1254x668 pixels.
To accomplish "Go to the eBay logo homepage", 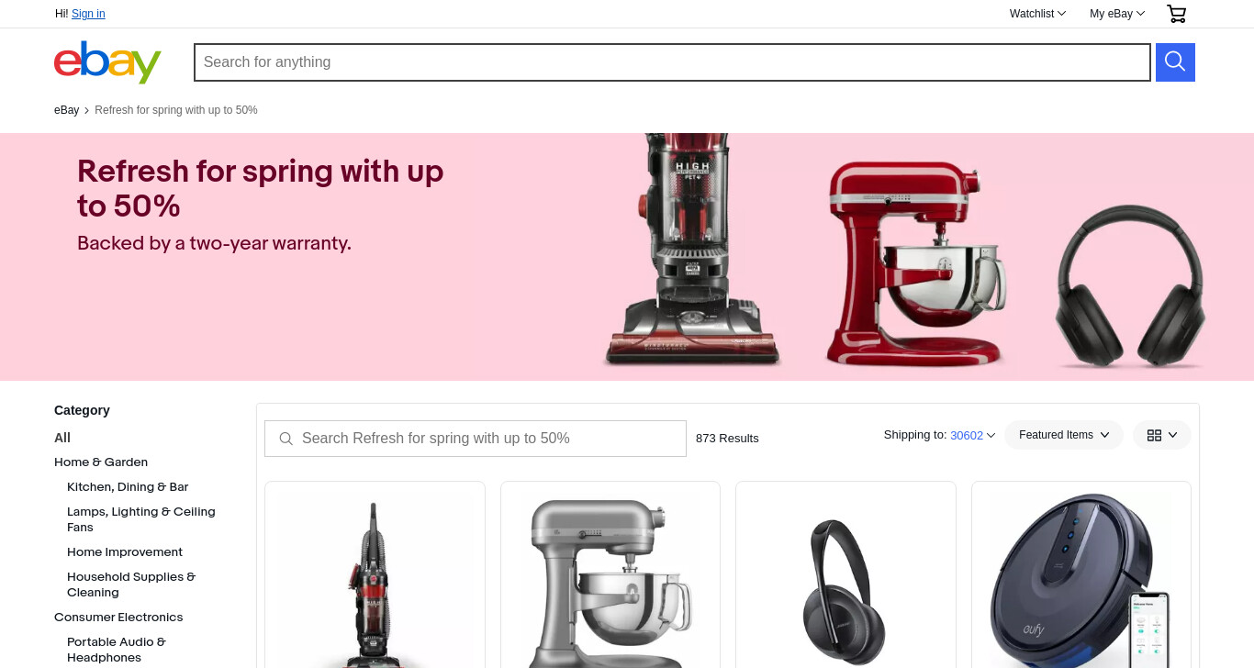I will (107, 61).
